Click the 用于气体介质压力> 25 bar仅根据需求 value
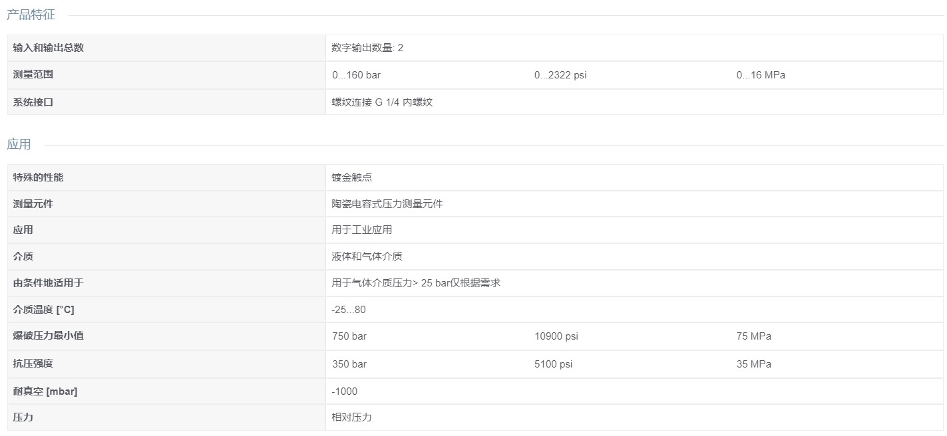The image size is (947, 436). (416, 283)
